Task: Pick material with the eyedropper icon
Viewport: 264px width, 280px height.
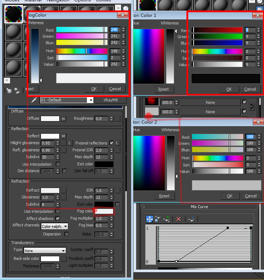Action: coord(34,100)
